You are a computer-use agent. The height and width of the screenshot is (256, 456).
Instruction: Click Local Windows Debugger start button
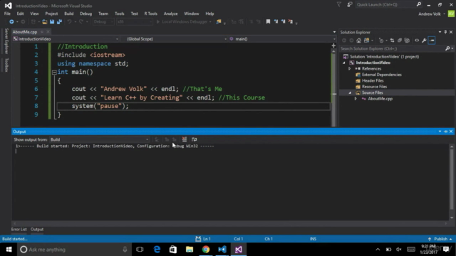[184, 22]
